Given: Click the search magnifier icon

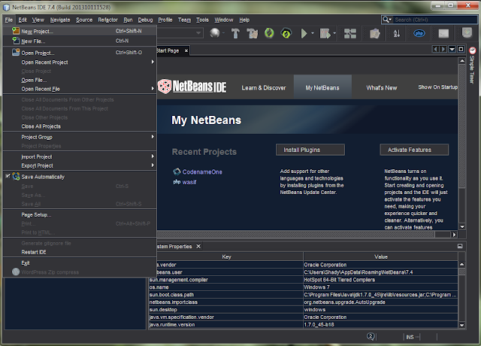Looking at the screenshot, I should (386, 20).
